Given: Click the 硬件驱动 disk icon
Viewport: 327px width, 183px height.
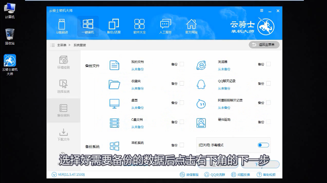Looking at the screenshot, I should tap(201, 123).
